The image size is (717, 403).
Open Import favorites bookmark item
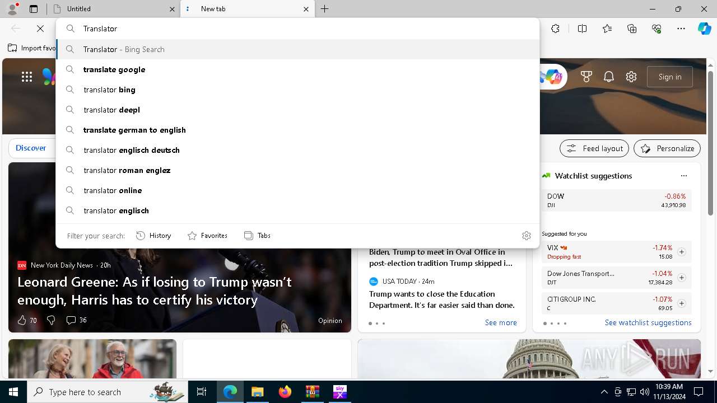click(x=32, y=48)
